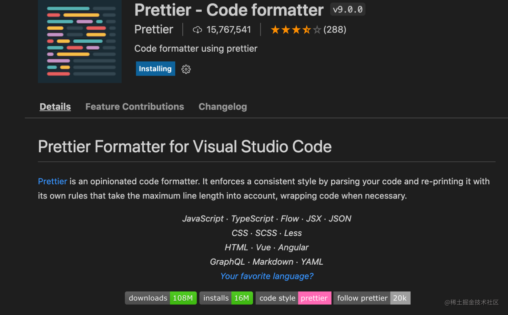Click the downloads 108M badge

[160, 298]
